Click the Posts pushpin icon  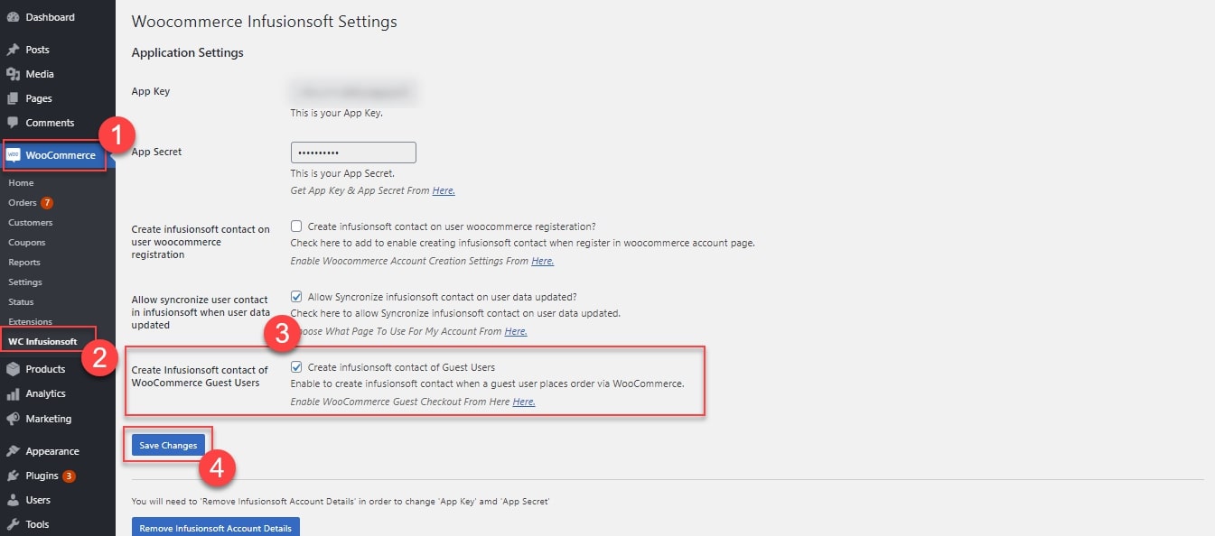pos(13,50)
